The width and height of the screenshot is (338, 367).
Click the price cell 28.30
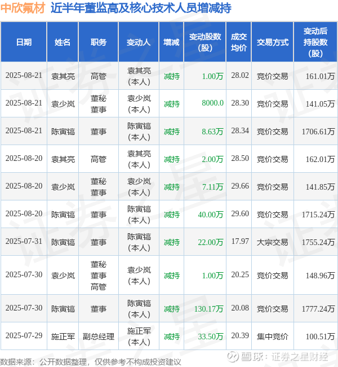click(240, 103)
